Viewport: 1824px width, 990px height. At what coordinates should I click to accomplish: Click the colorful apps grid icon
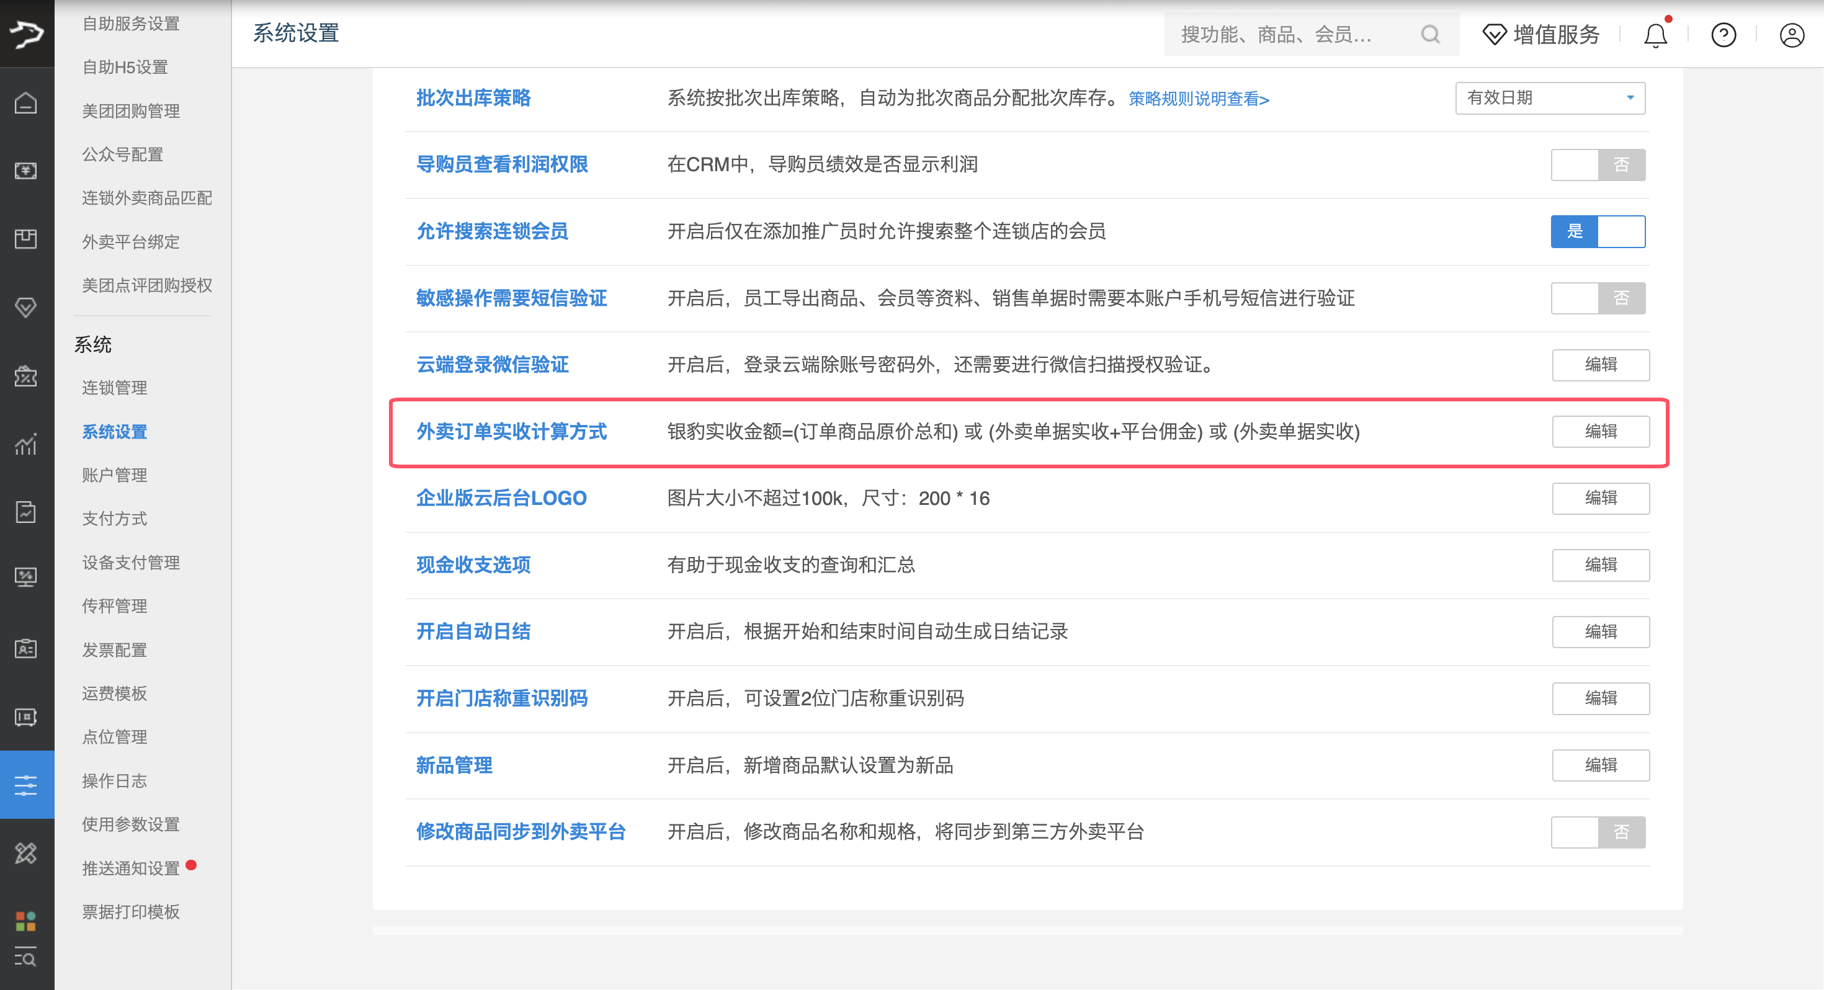26,921
